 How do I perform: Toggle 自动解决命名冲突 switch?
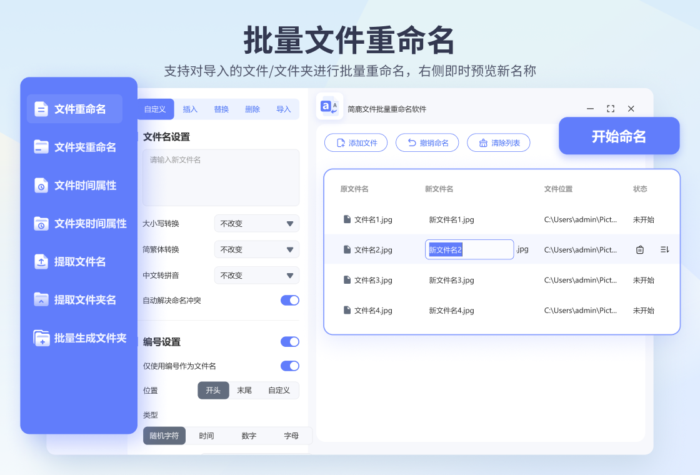tap(290, 301)
